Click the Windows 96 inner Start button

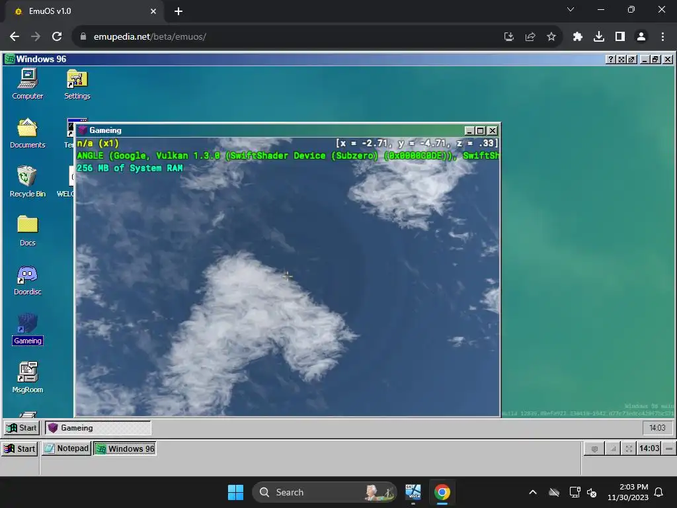[22, 428]
